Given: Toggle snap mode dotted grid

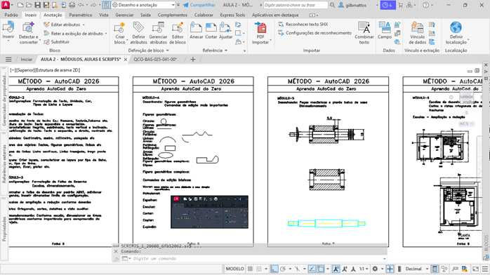Looking at the screenshot, I should [x=259, y=269].
